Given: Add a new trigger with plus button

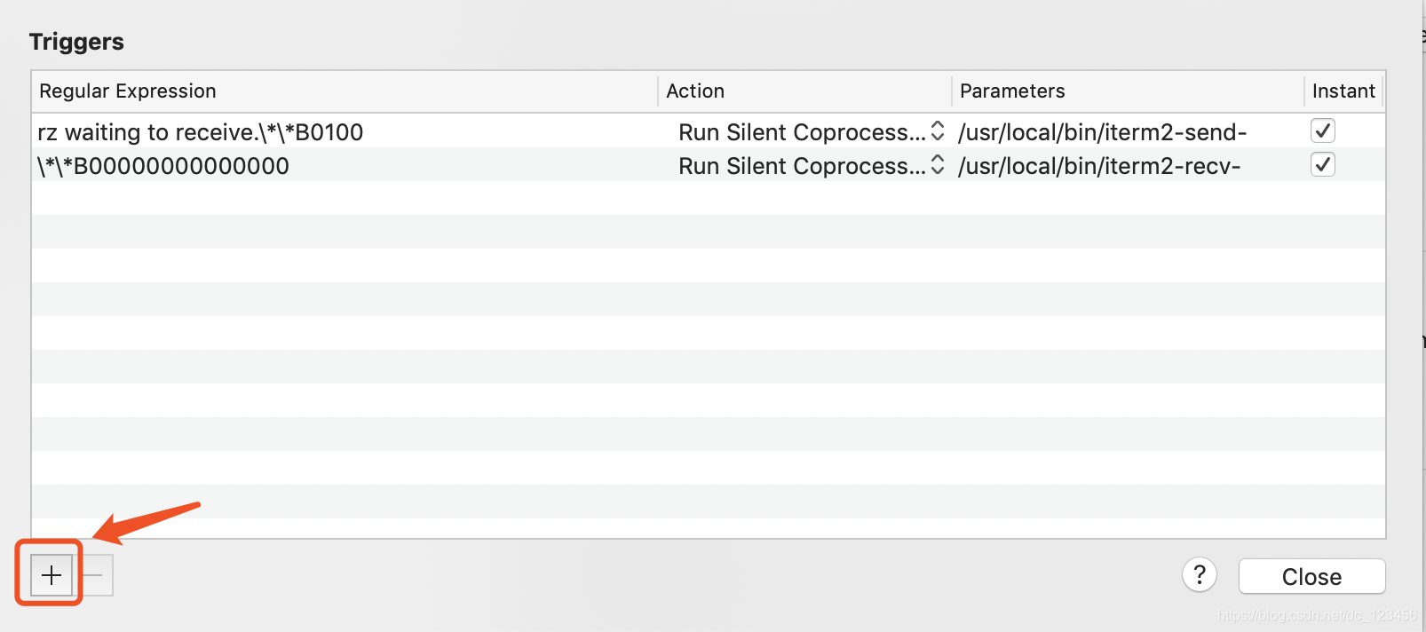Looking at the screenshot, I should coord(51,575).
